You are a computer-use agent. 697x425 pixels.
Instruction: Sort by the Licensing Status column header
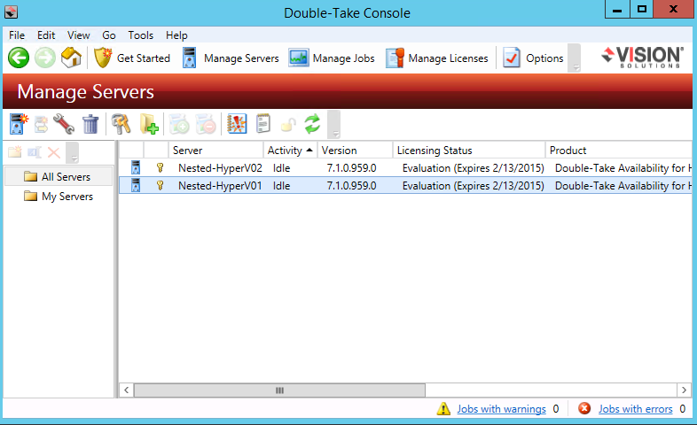(469, 151)
